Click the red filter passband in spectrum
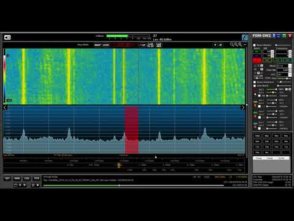The height and width of the screenshot is (221, 294). 132,130
